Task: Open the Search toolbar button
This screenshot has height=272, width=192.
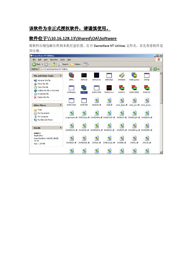Action: (x=63, y=64)
